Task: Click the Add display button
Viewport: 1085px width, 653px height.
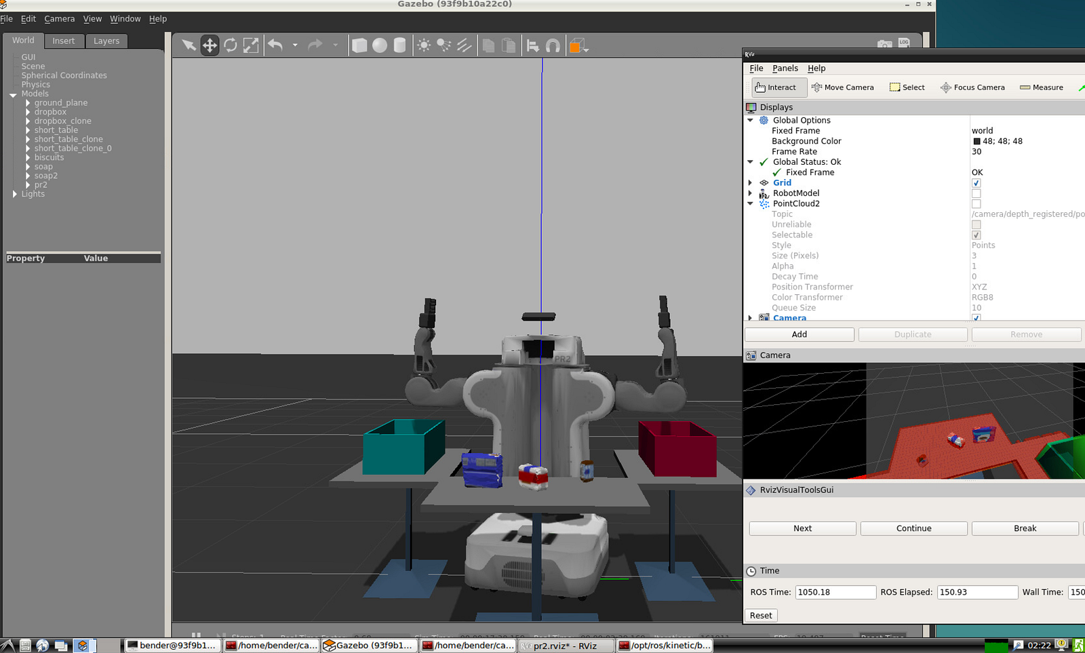Action: click(800, 334)
